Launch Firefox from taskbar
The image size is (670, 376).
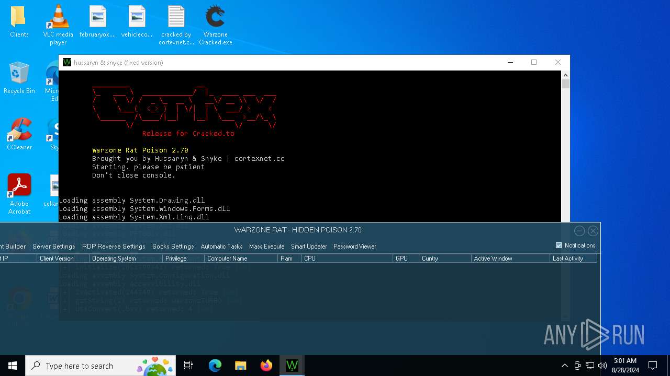266,366
